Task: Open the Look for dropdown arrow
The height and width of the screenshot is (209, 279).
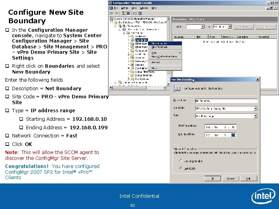Action: (203, 27)
